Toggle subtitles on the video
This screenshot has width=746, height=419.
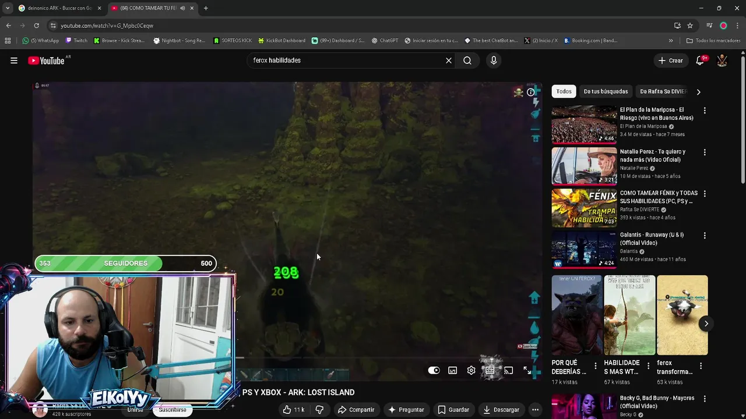(453, 370)
